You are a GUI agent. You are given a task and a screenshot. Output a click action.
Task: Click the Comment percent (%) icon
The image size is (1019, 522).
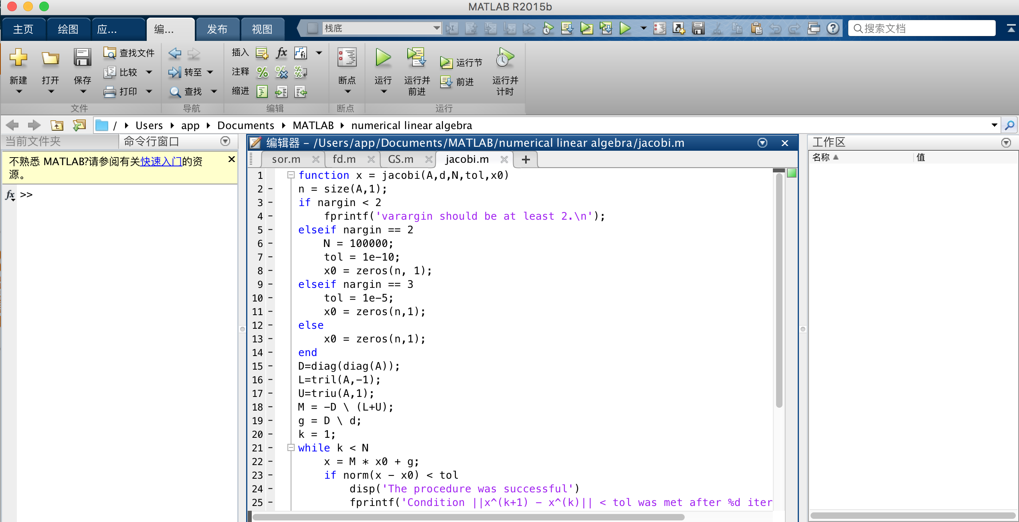(262, 72)
